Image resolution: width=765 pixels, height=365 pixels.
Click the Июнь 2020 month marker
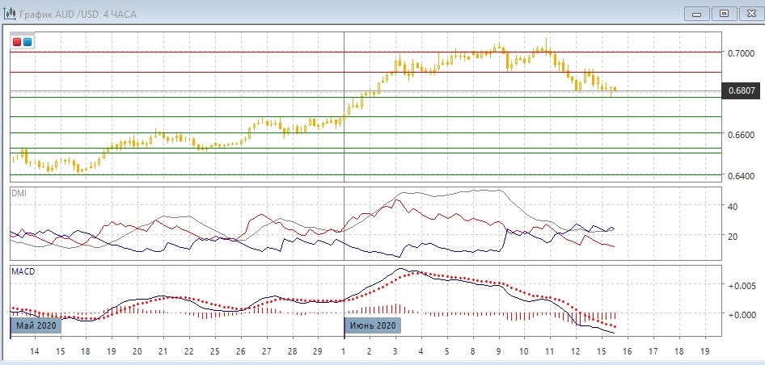373,325
